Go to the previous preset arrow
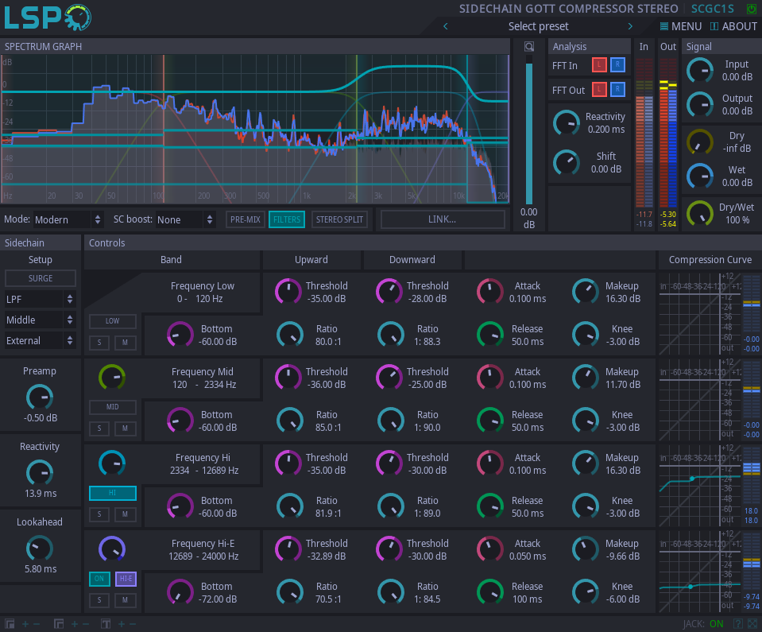The width and height of the screenshot is (762, 632). tap(445, 26)
